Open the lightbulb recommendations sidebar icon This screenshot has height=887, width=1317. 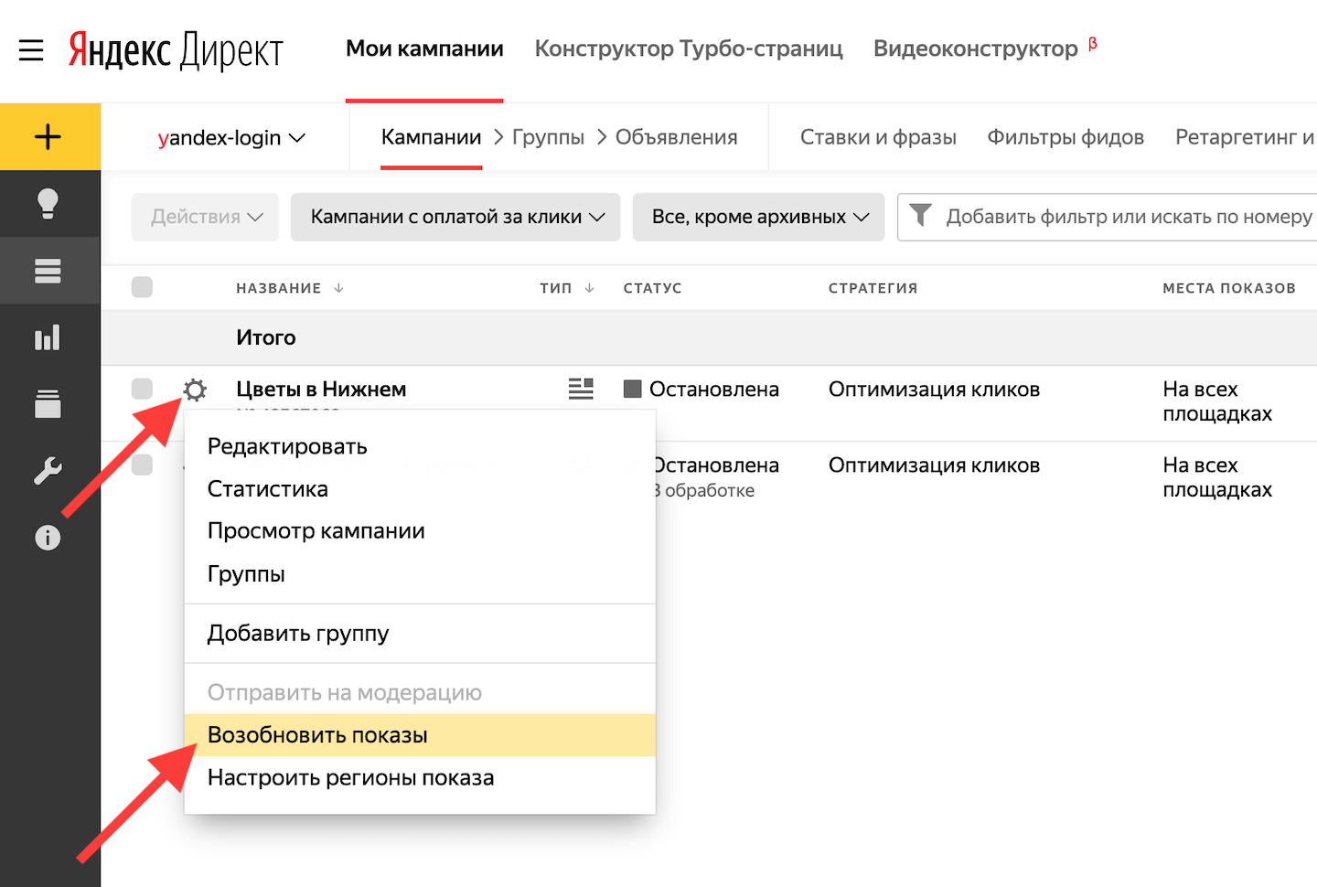click(x=48, y=203)
